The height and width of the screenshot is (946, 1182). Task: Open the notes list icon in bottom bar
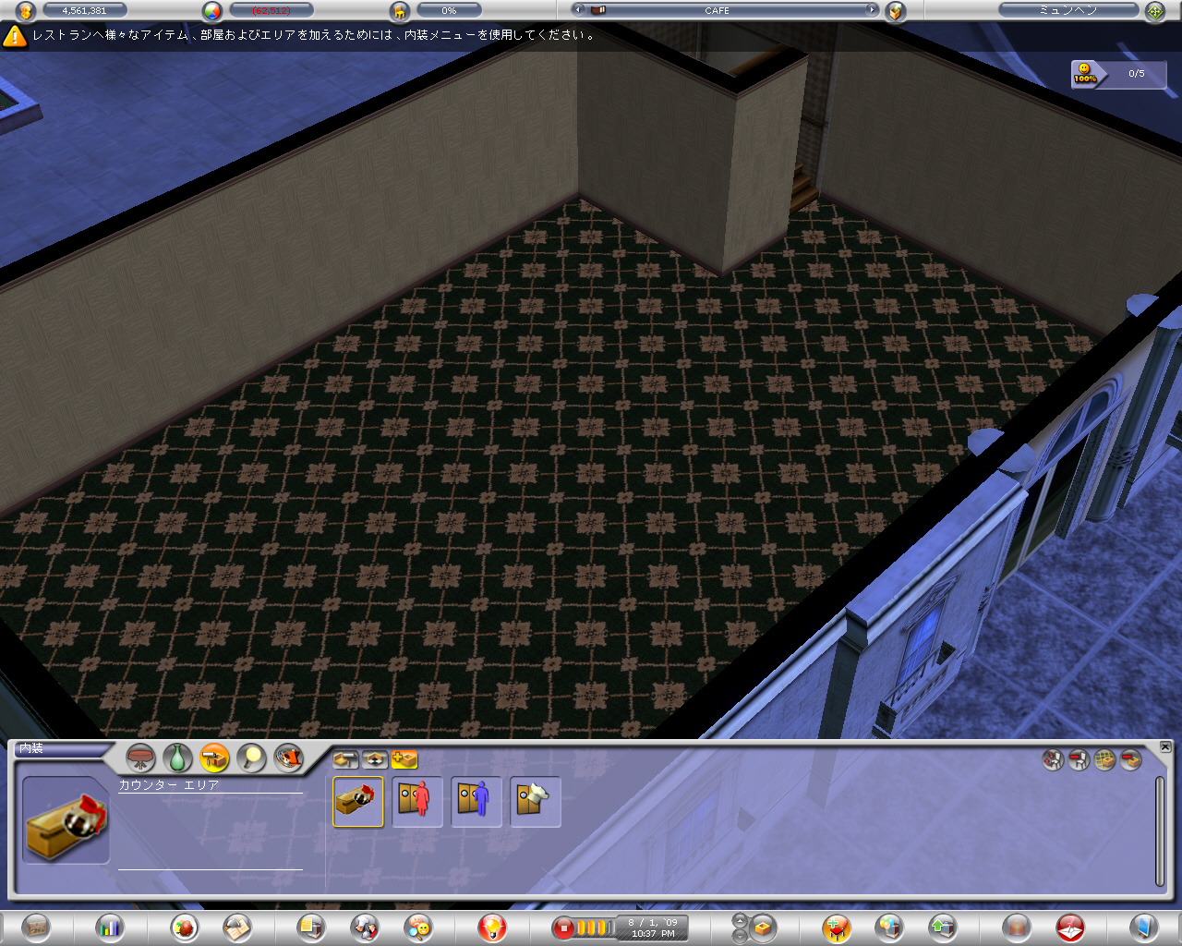(311, 927)
